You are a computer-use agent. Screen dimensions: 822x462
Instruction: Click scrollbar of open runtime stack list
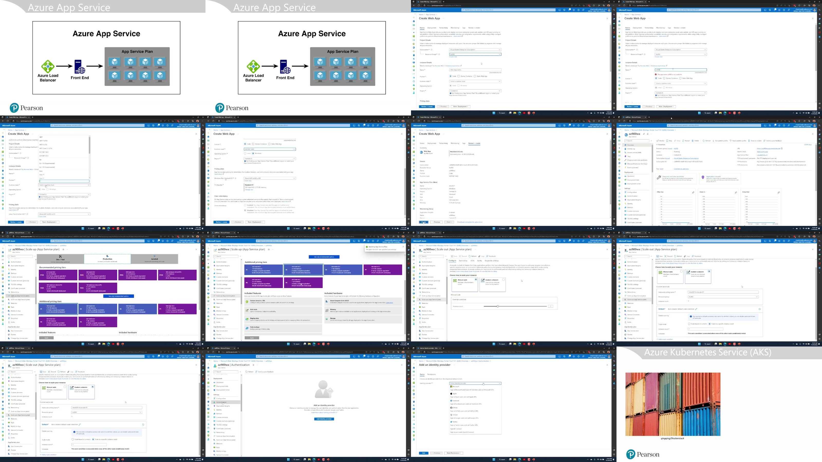[x=90, y=145]
